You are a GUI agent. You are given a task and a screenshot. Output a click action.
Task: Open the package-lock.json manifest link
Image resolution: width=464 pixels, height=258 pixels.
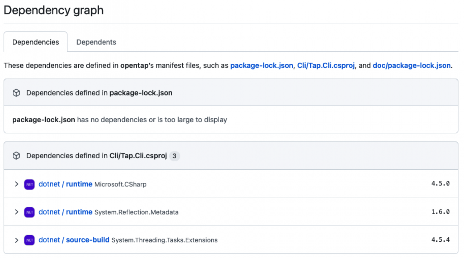click(261, 65)
